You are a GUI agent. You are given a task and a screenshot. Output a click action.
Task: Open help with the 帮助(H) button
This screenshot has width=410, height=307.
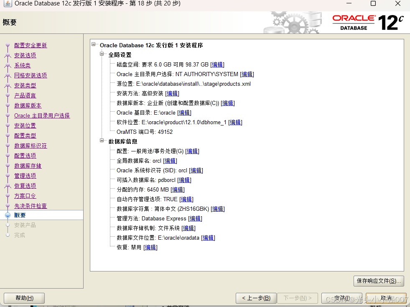click(24, 298)
